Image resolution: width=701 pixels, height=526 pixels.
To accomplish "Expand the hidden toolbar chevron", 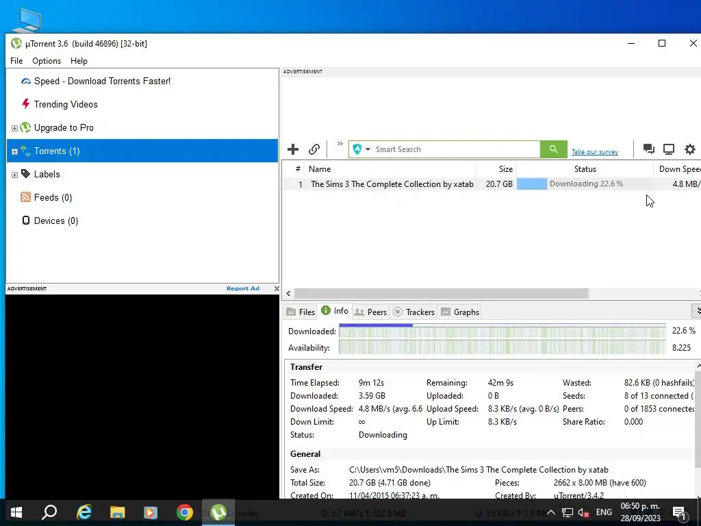I will point(340,144).
